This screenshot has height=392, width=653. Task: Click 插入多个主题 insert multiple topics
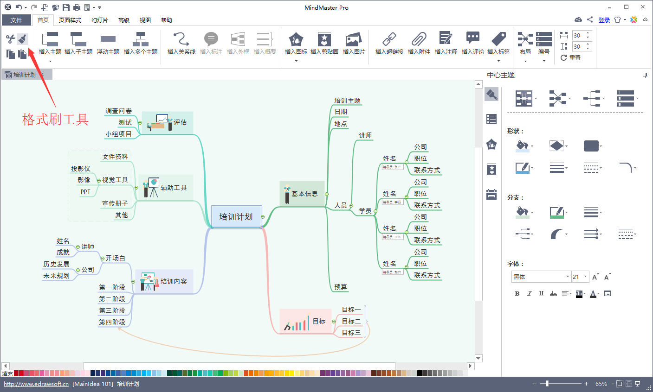pos(141,40)
